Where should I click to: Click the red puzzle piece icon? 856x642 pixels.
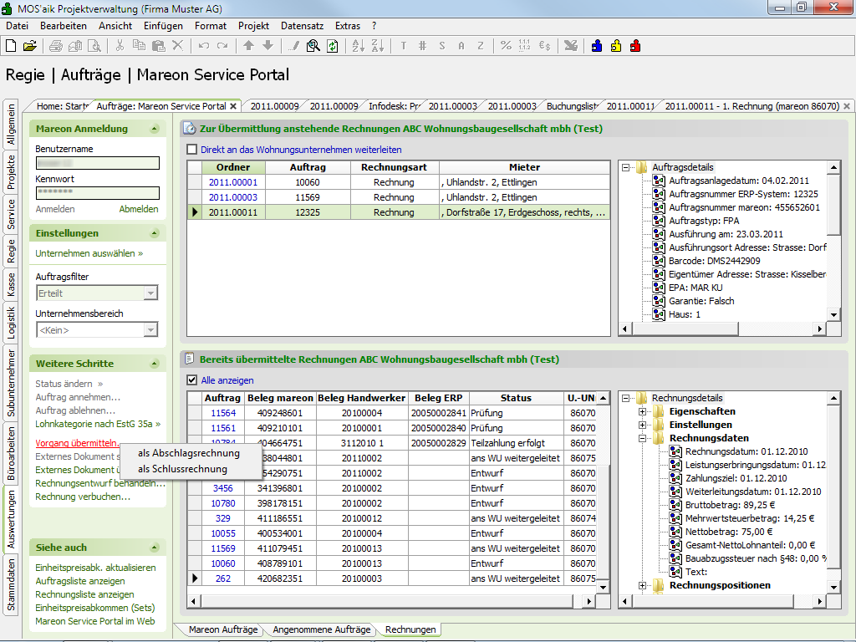point(635,46)
